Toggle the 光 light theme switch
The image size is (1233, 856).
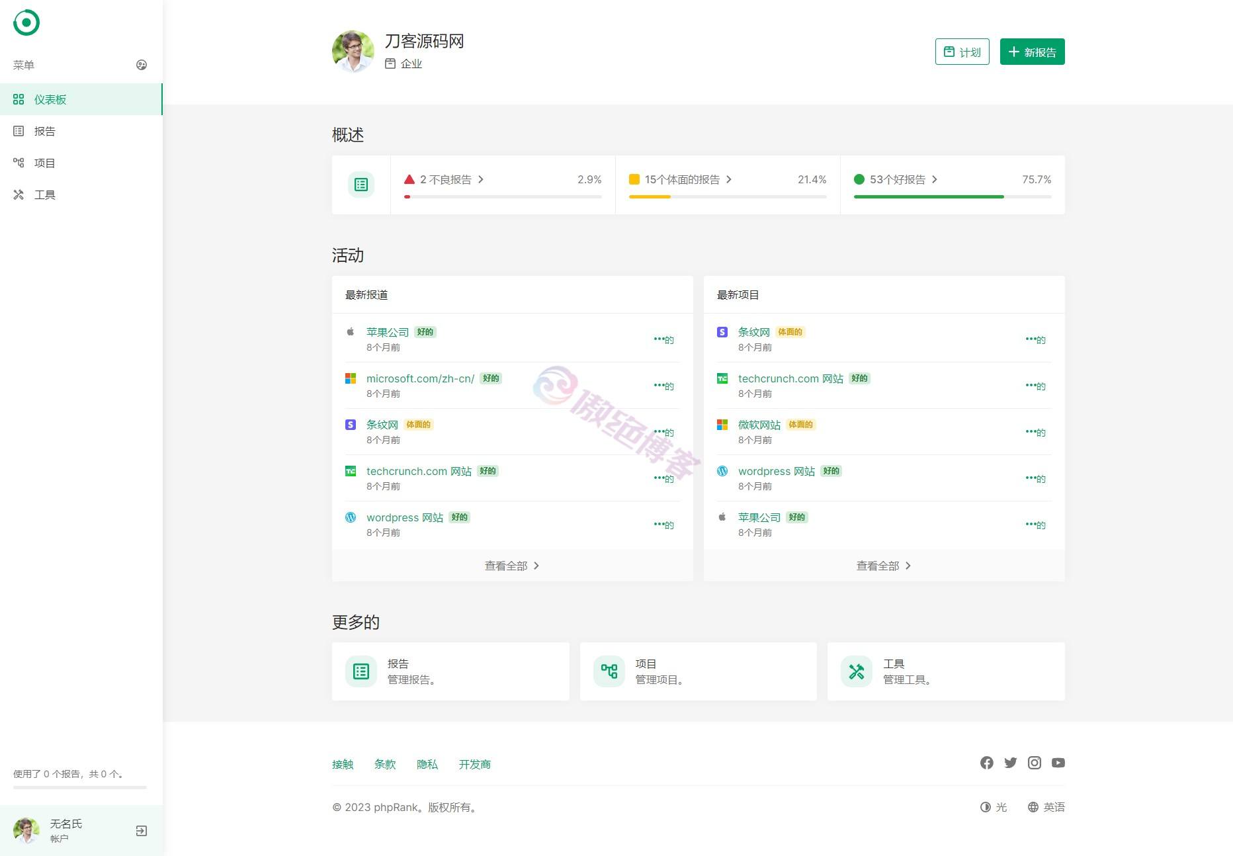(x=994, y=807)
